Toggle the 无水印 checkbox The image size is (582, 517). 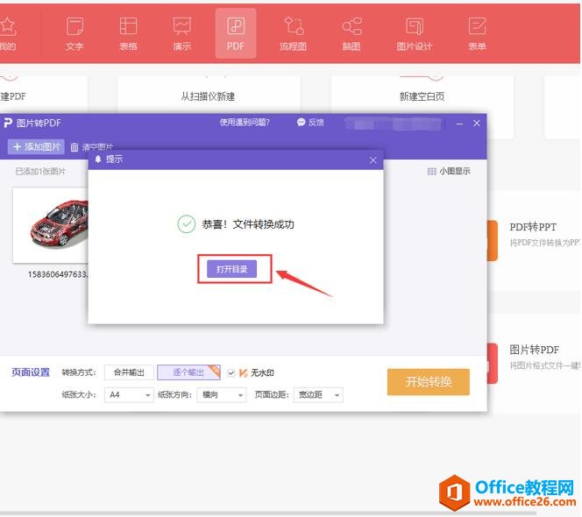(x=231, y=372)
